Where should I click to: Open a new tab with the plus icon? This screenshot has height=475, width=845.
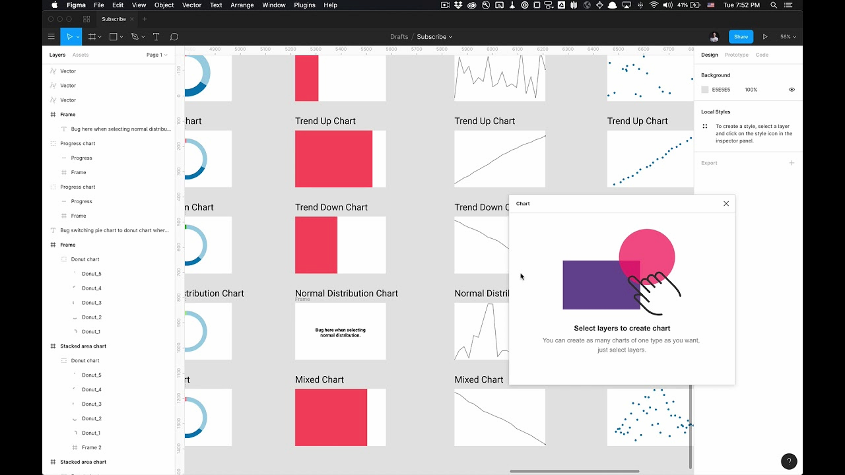[x=145, y=19]
